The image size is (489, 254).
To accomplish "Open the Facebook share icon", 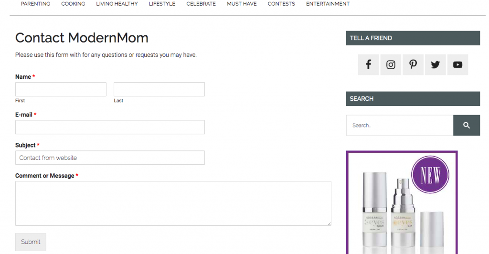I will tap(368, 65).
